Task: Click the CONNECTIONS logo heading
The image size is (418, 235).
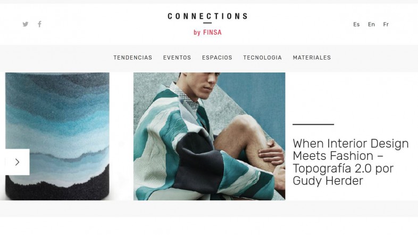Action: (x=207, y=17)
